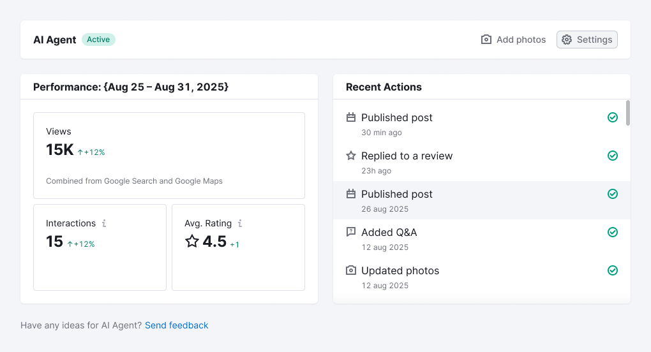The width and height of the screenshot is (651, 352).
Task: Click the Active status badge
Action: [98, 40]
